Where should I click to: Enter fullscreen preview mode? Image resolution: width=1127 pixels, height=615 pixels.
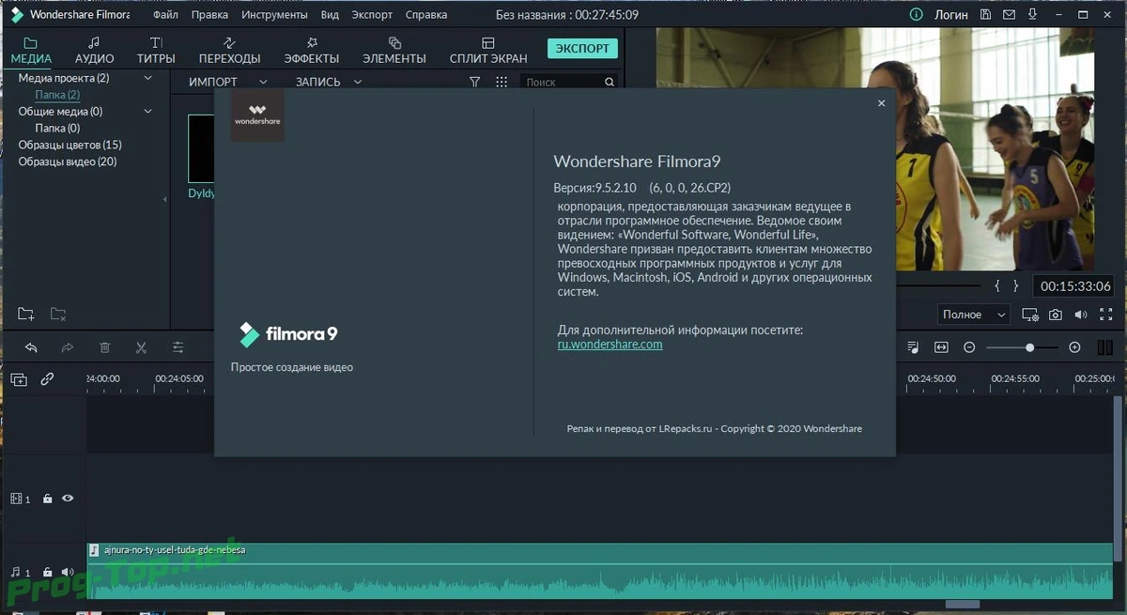click(1106, 315)
